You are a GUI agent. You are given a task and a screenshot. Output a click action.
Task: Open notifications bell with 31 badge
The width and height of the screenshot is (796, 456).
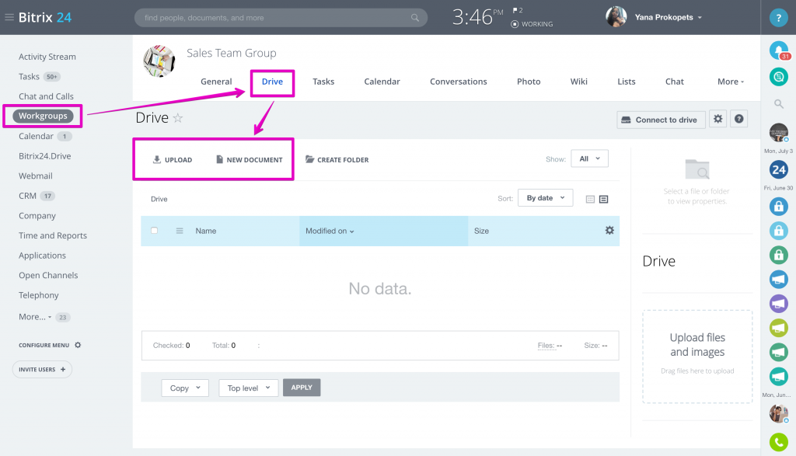click(x=779, y=50)
